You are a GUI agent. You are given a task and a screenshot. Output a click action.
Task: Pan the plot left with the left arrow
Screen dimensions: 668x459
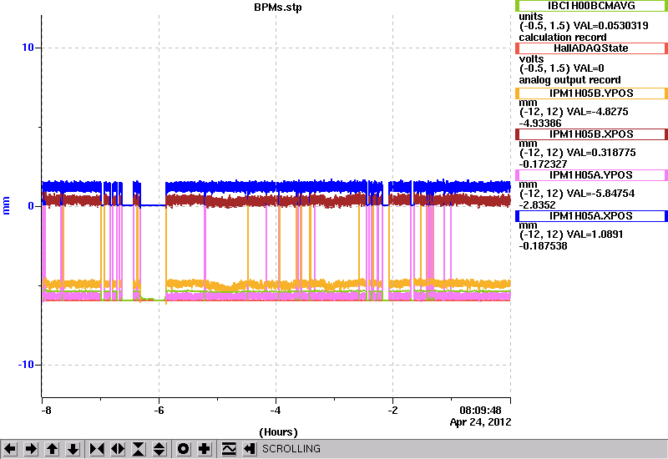coord(10,449)
